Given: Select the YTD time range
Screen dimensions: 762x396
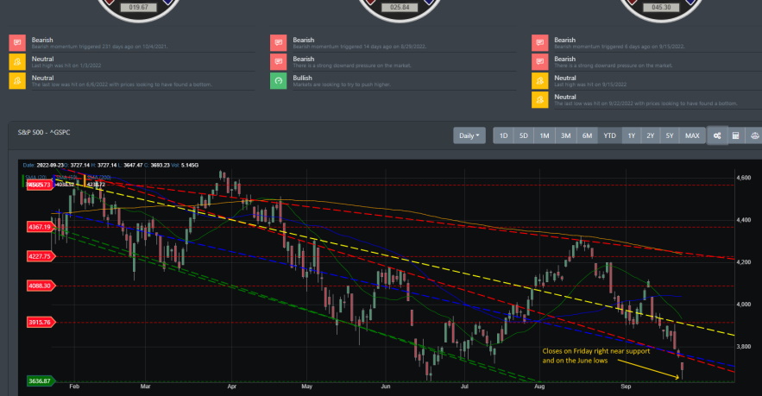Looking at the screenshot, I should pos(609,135).
